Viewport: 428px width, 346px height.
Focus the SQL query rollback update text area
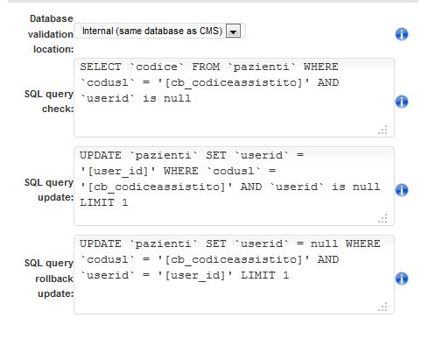(234, 274)
